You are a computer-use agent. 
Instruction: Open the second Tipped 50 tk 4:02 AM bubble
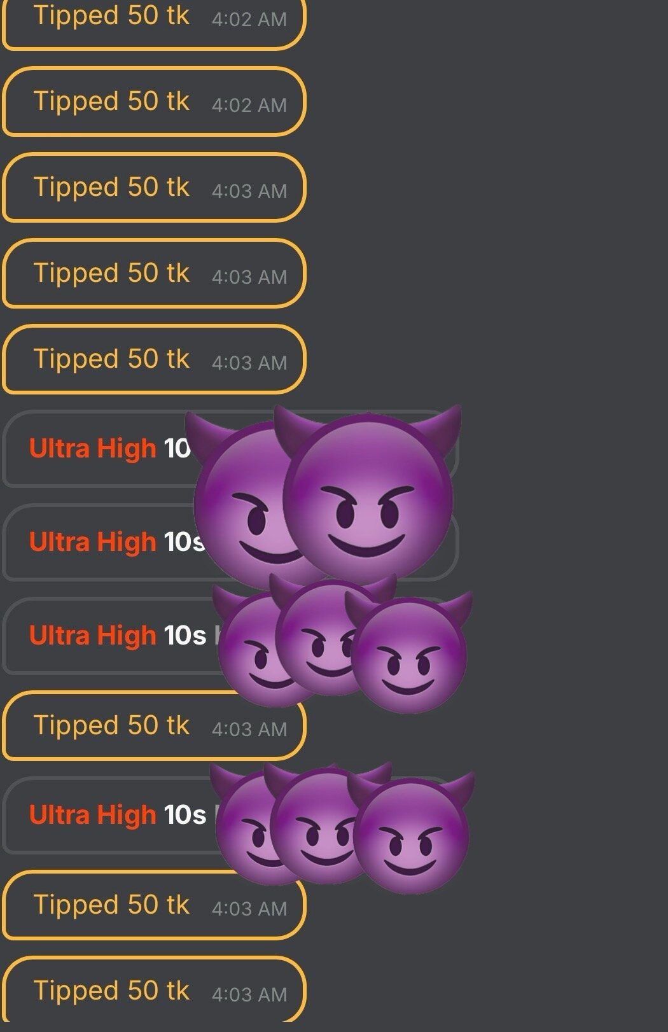click(154, 101)
